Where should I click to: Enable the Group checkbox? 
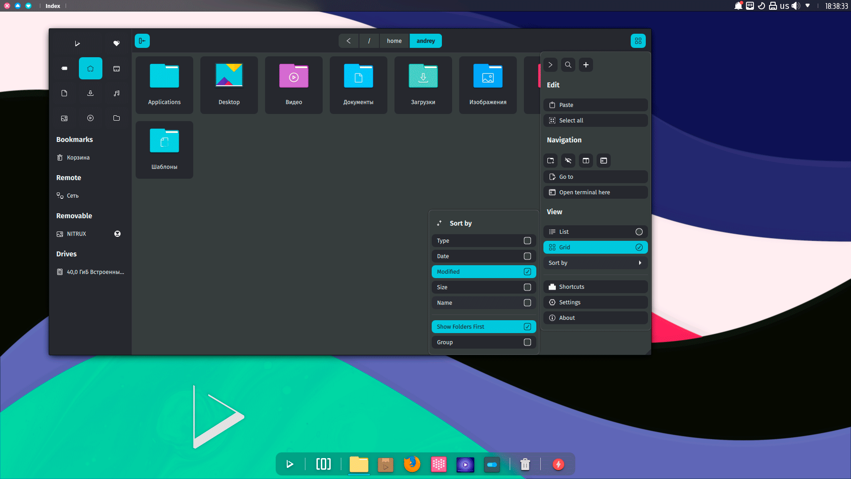coord(527,342)
